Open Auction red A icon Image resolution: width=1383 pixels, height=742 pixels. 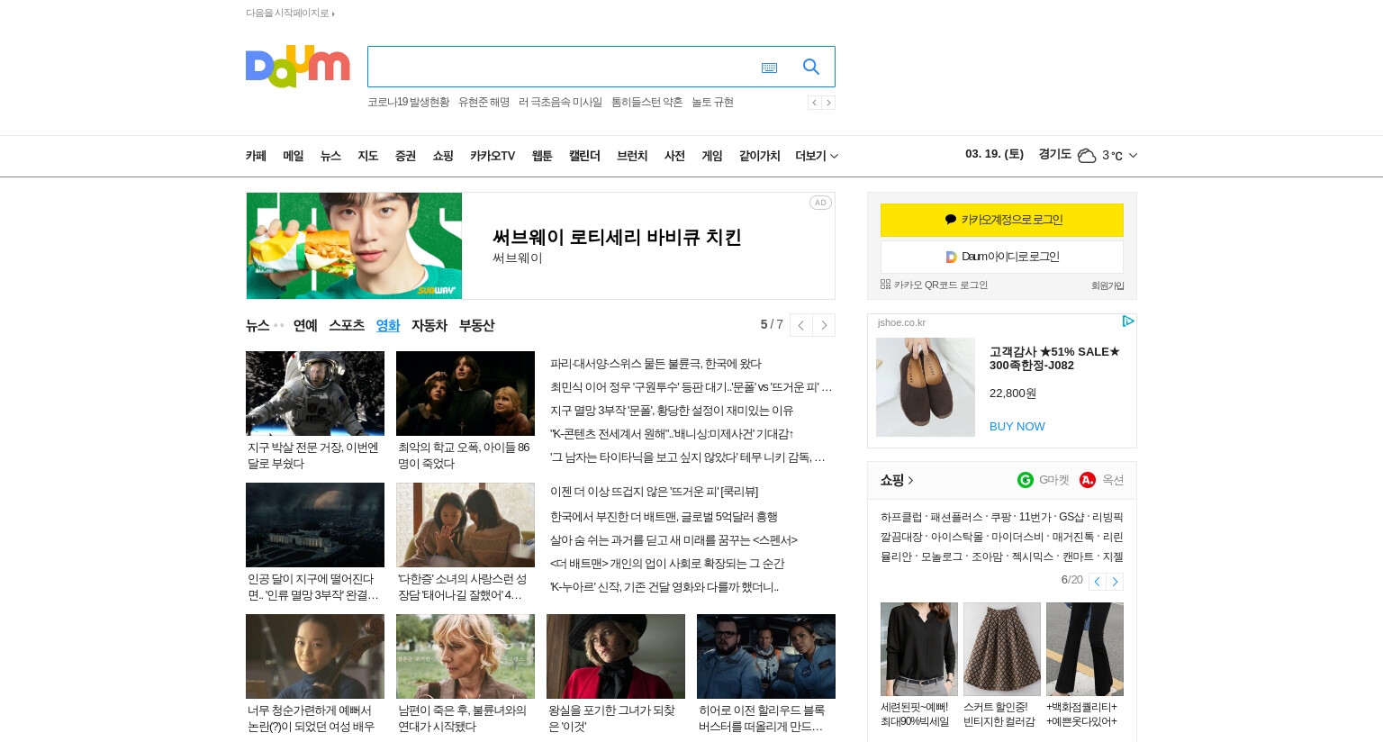[x=1088, y=480]
